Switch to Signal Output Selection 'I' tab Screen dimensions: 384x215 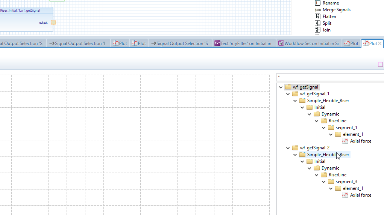tap(78, 44)
